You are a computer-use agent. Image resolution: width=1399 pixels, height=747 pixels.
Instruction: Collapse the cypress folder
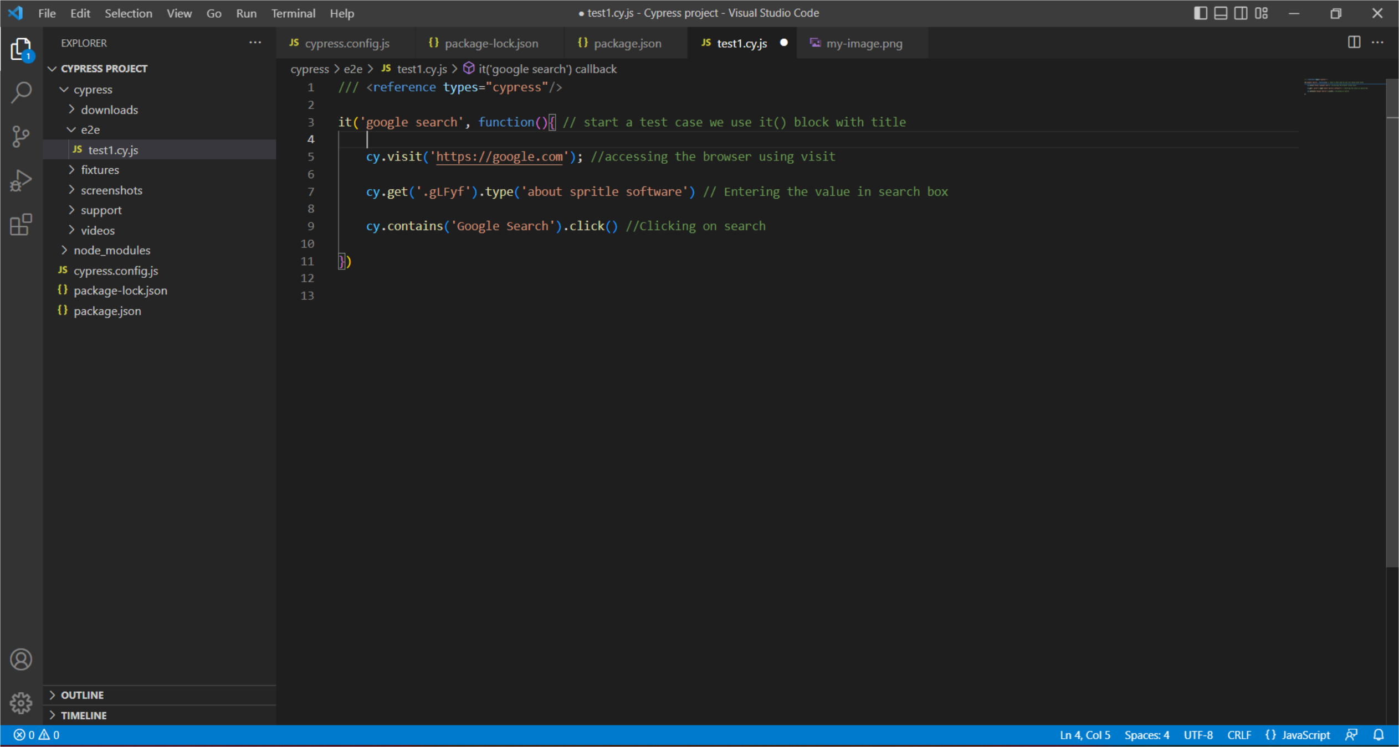64,89
